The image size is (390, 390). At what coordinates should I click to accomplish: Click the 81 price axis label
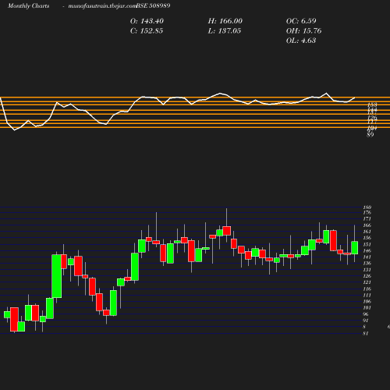pyautogui.click(x=366, y=333)
